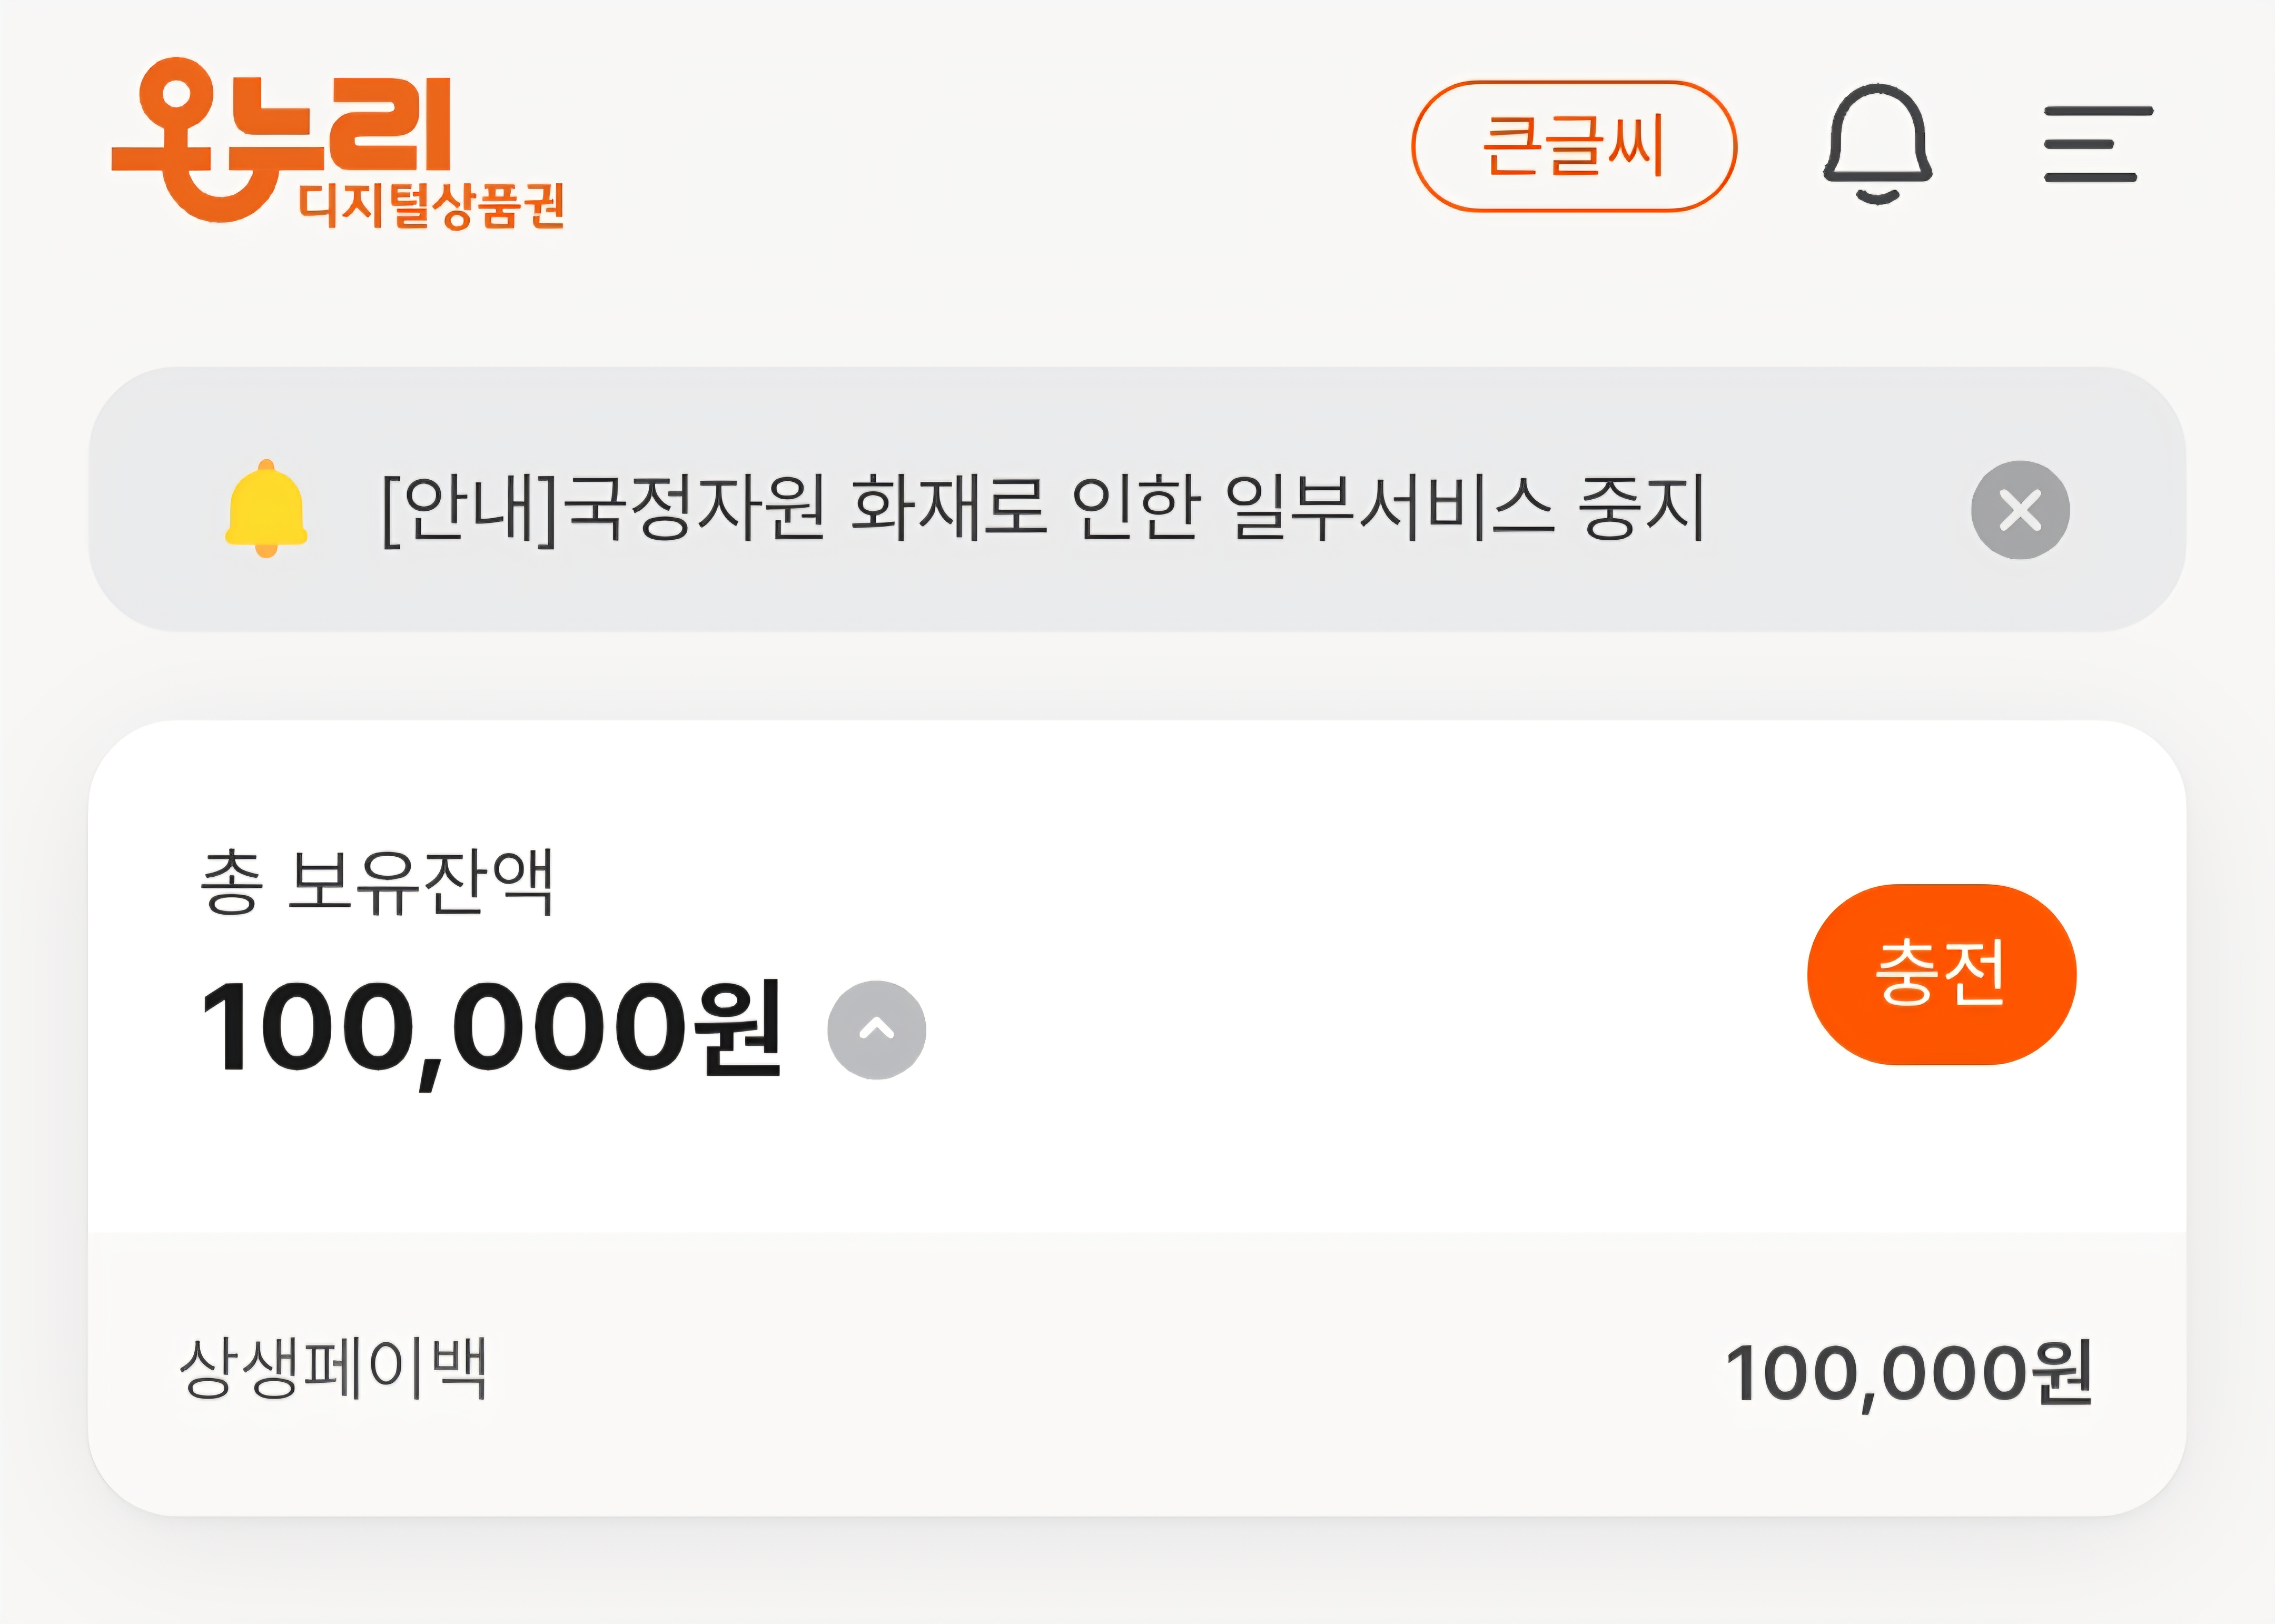This screenshot has height=1624, width=2275.
Task: Dismiss the notice with the X icon
Action: tap(2019, 510)
